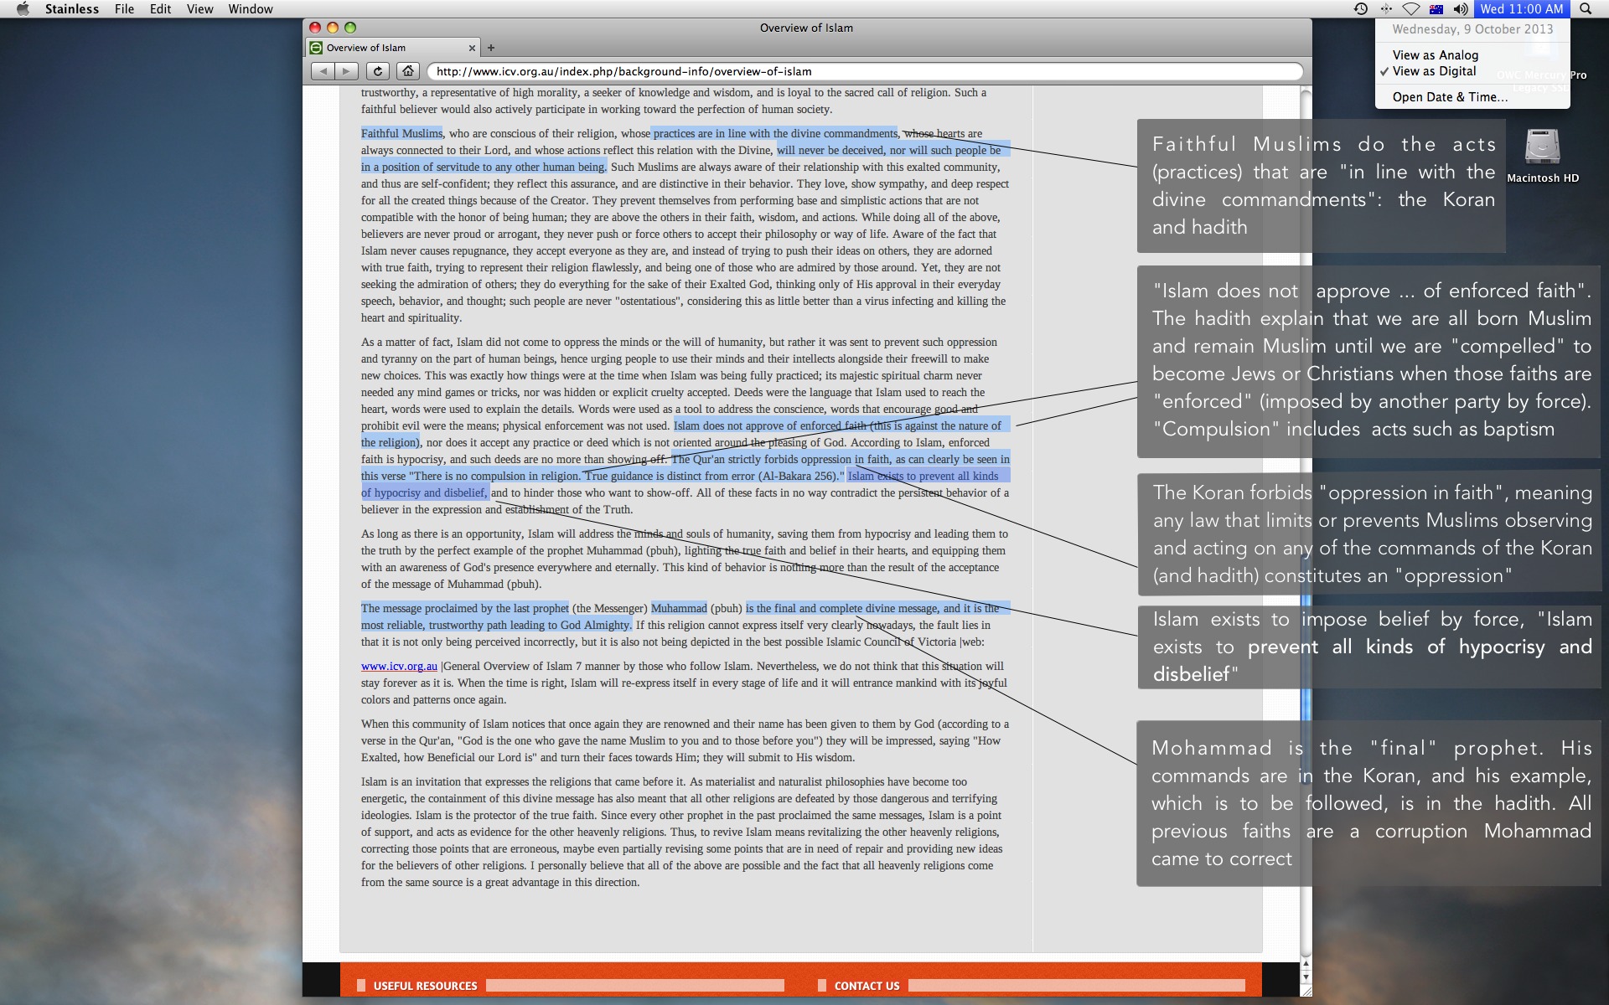The width and height of the screenshot is (1609, 1005).
Task: Click the Wed 11:00 AM clock
Action: tap(1521, 8)
